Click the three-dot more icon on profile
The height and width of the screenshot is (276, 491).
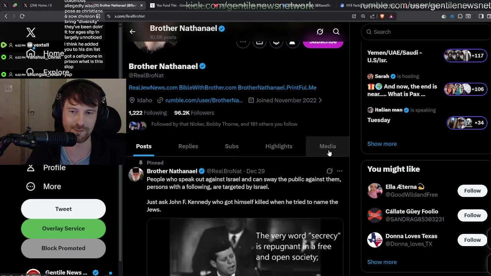click(x=243, y=42)
